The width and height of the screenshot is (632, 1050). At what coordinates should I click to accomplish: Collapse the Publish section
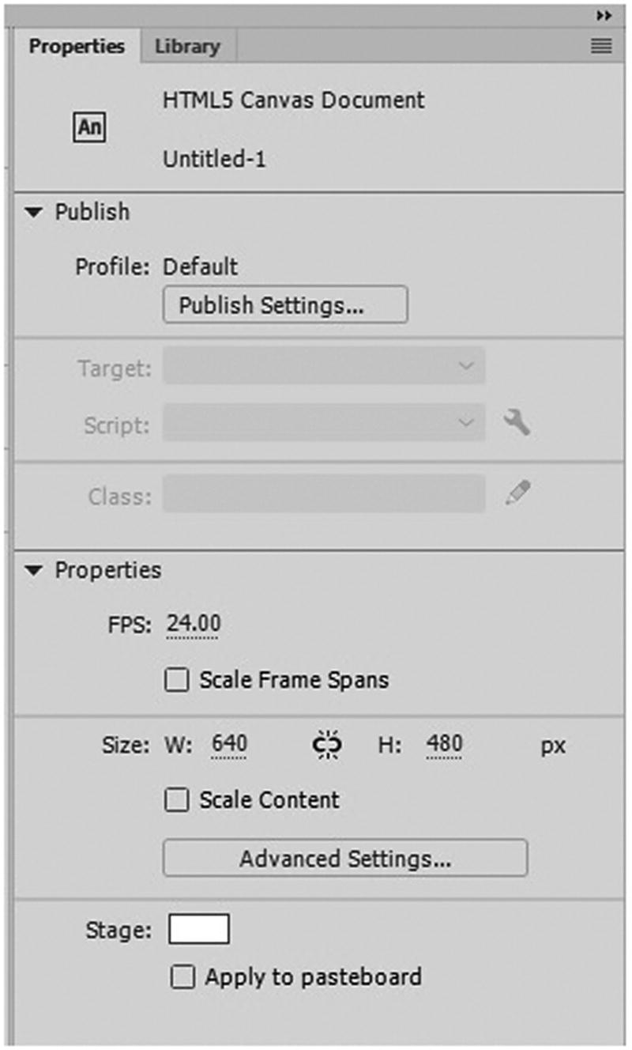coord(35,212)
